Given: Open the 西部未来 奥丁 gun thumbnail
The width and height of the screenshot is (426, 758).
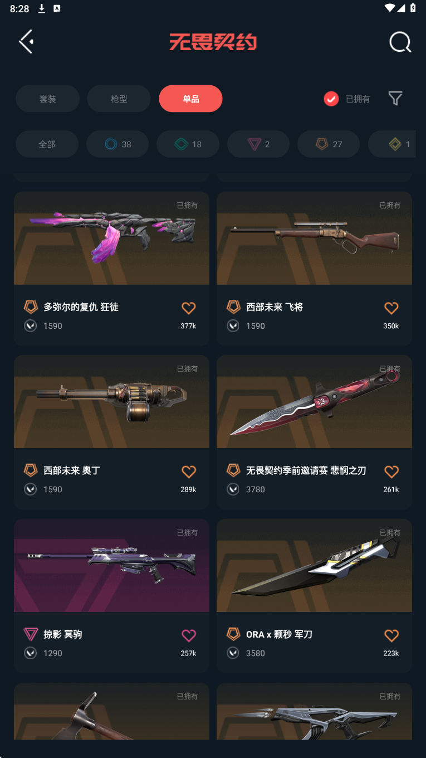Looking at the screenshot, I should pos(111,402).
